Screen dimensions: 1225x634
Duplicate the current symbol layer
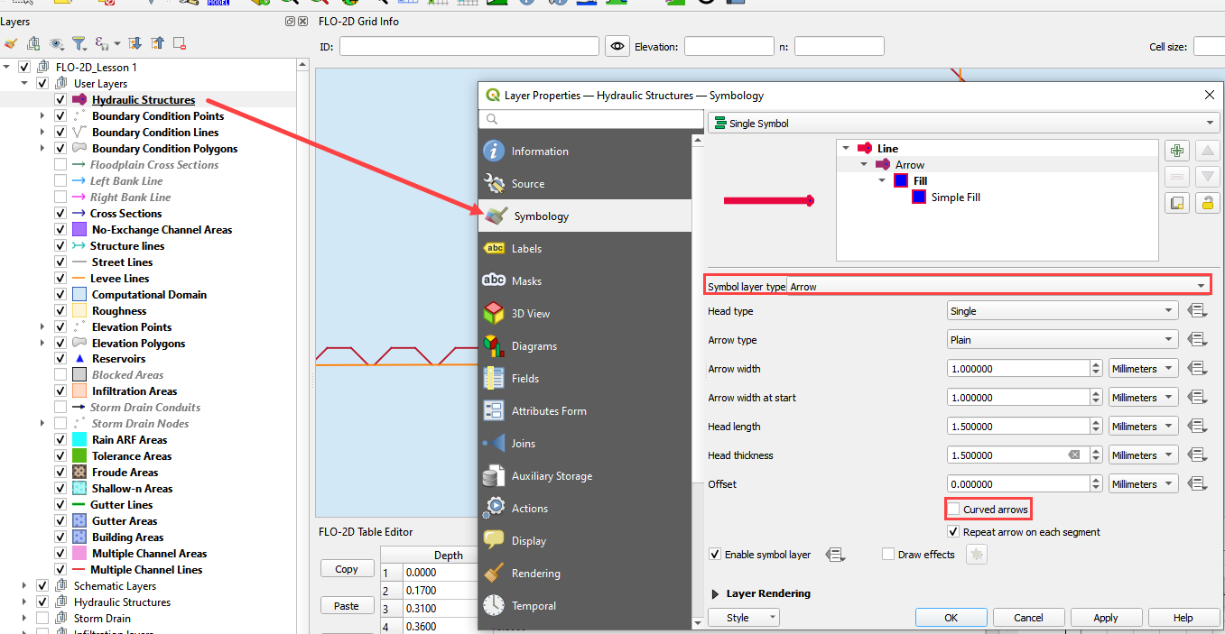1176,203
